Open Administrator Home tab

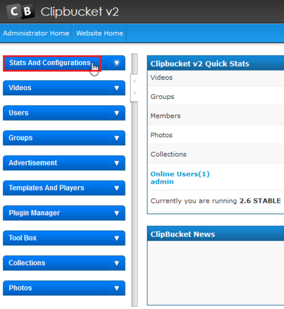(36, 33)
